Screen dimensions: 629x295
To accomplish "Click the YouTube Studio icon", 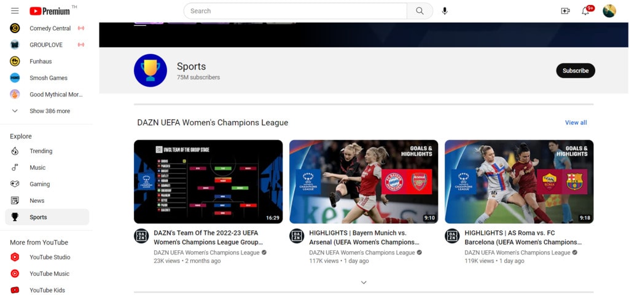I will [x=15, y=257].
